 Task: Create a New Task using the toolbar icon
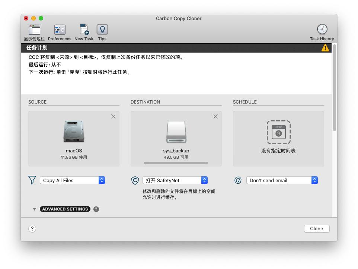84,29
